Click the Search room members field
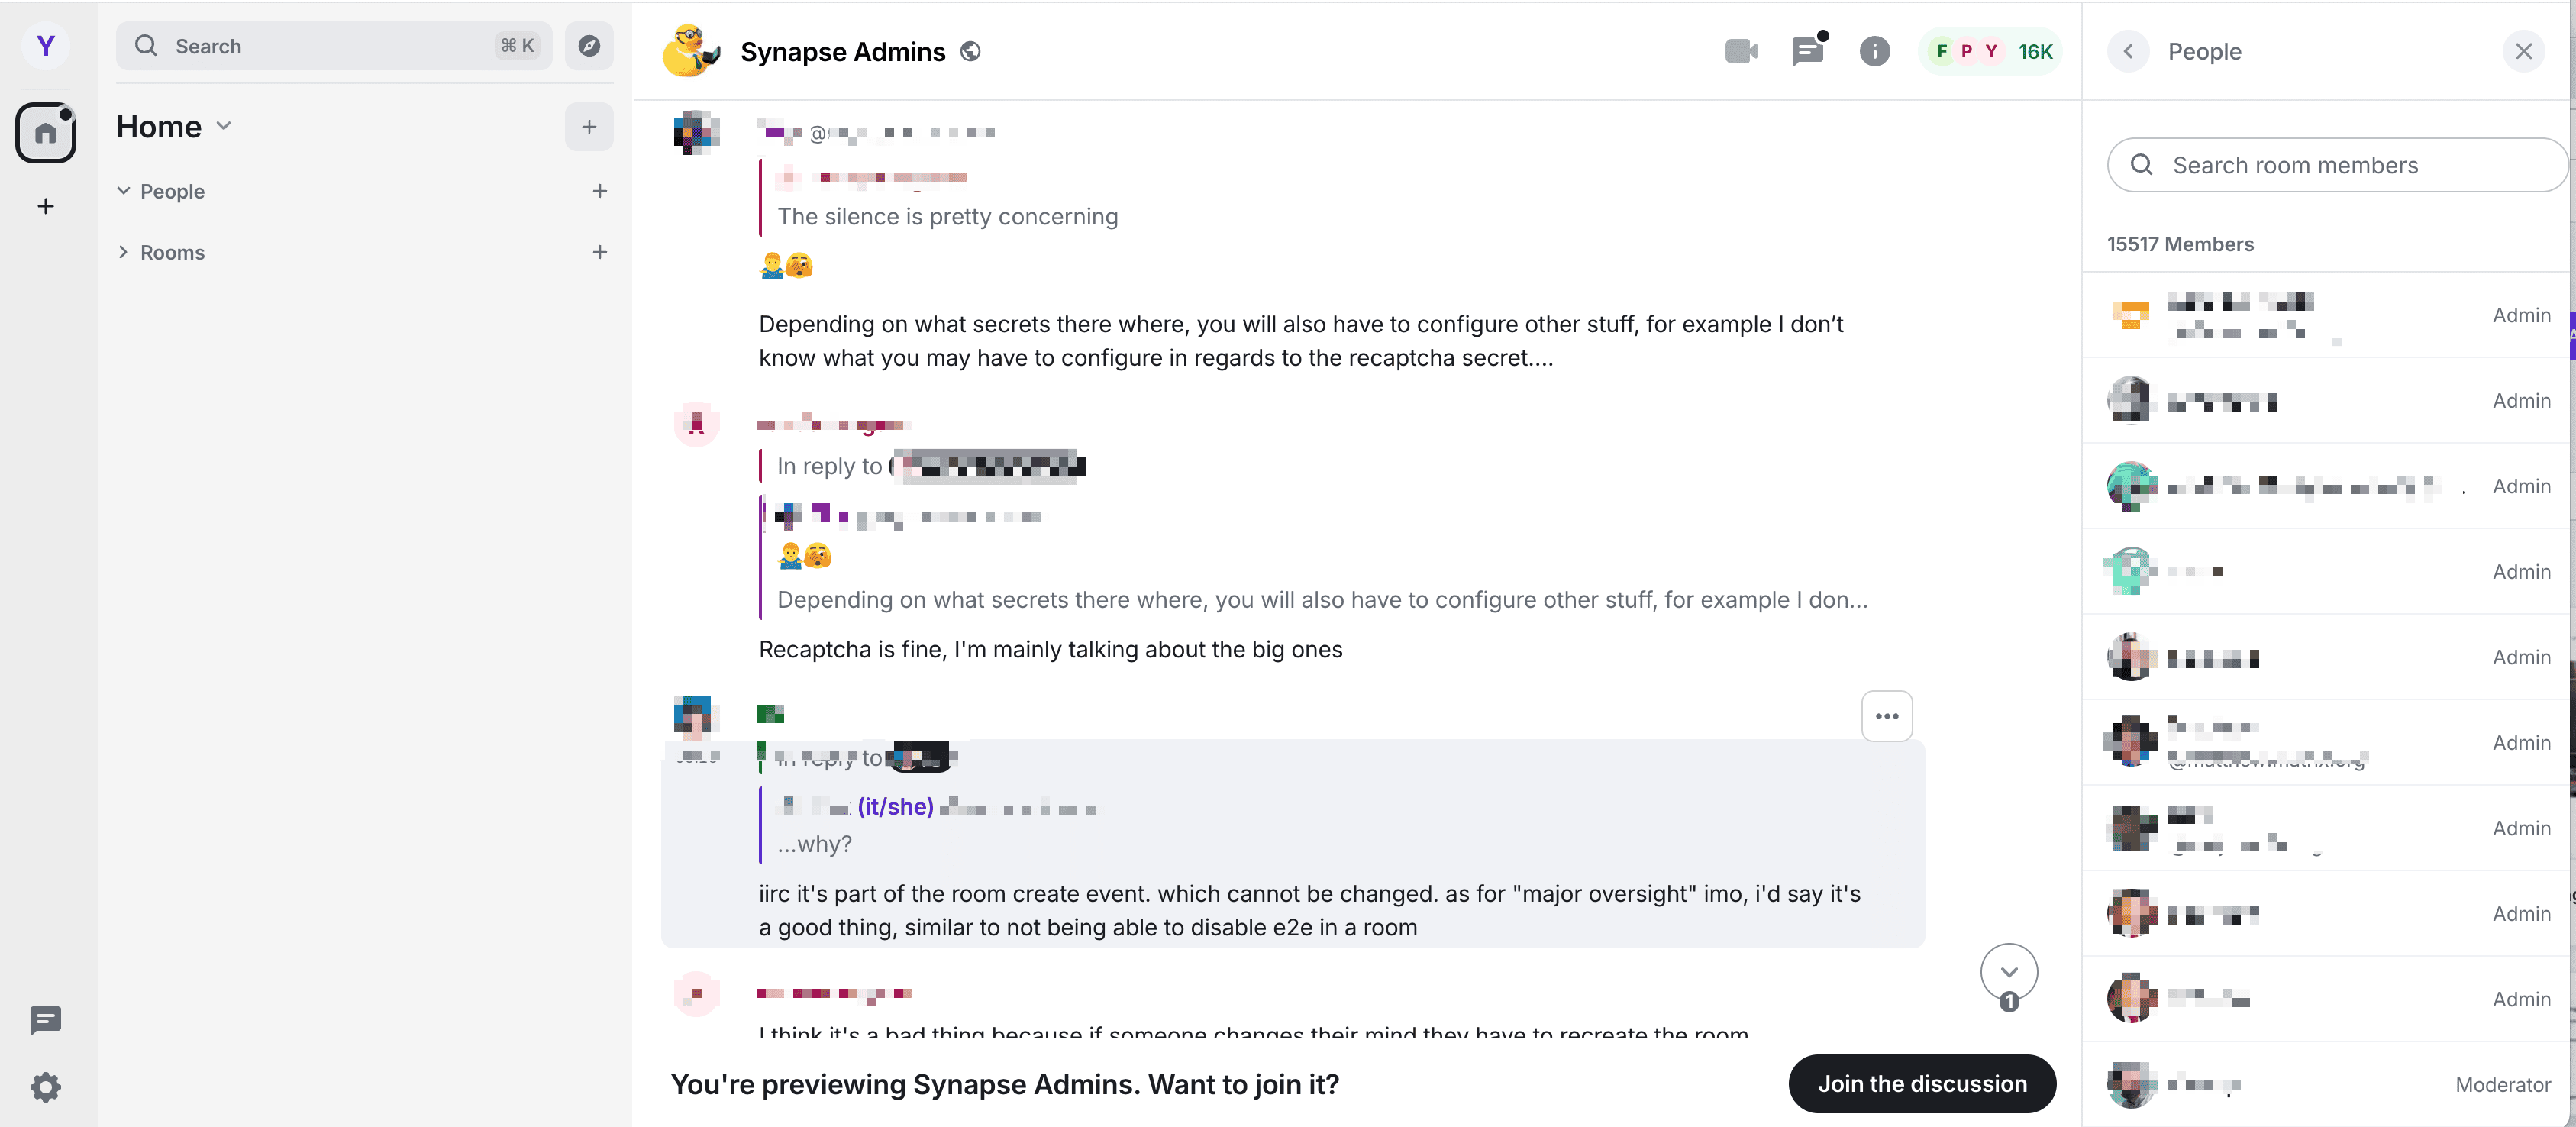The image size is (2576, 1127). coord(2340,165)
